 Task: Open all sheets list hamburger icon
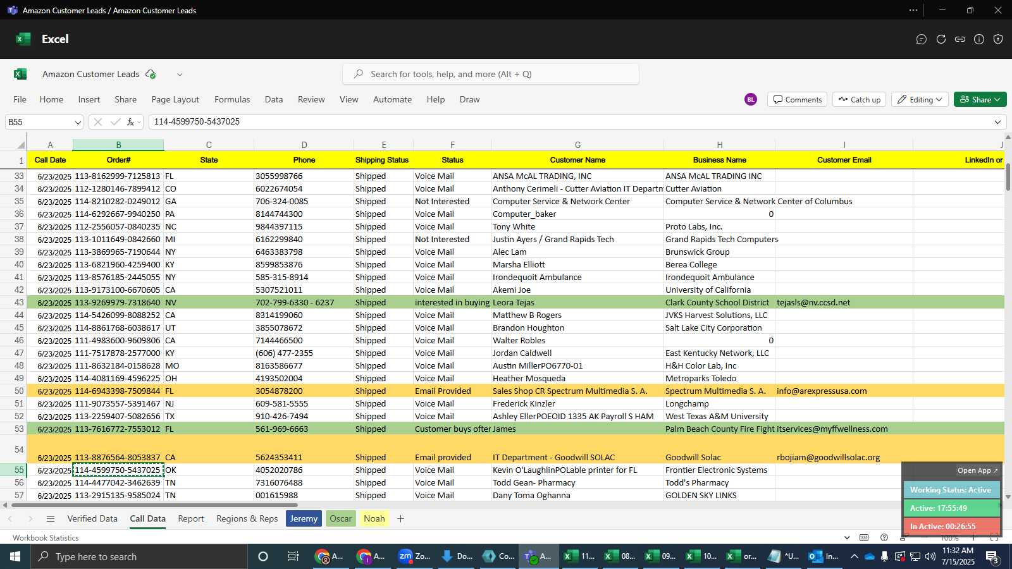[51, 518]
